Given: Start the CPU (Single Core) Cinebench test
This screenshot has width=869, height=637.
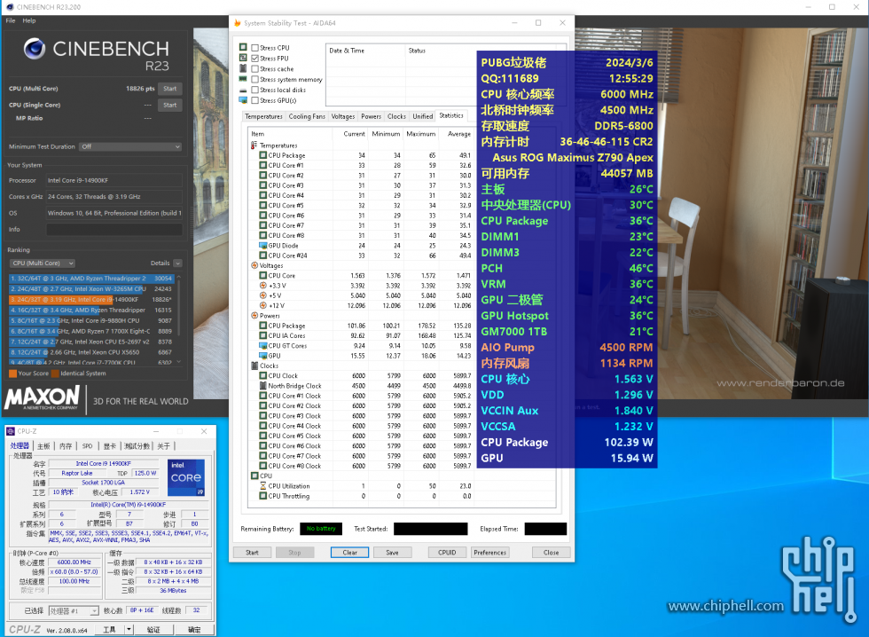Looking at the screenshot, I should (169, 105).
